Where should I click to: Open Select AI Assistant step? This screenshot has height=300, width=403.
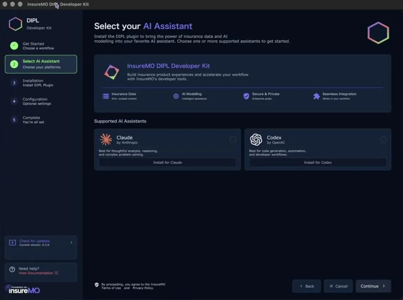(41, 64)
